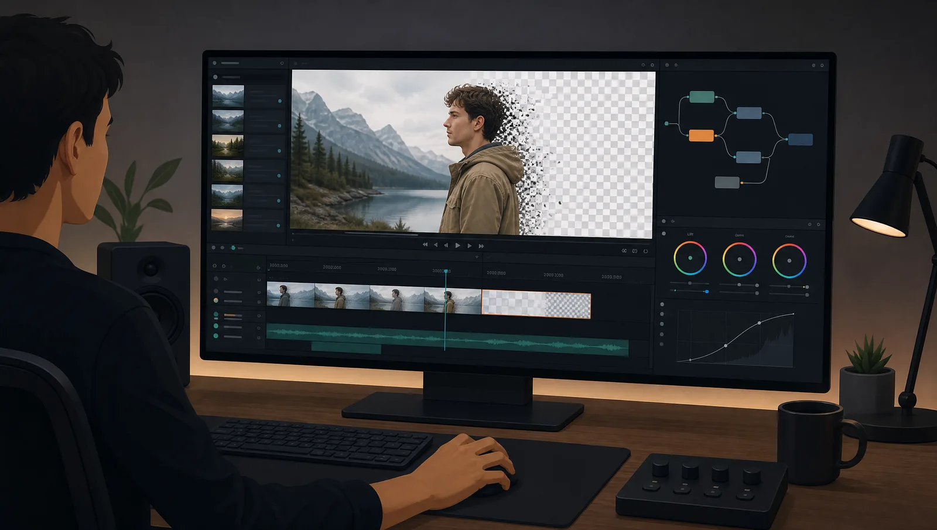This screenshot has width=937, height=530.
Task: Select the first video clip on the timeline
Action: (290, 295)
